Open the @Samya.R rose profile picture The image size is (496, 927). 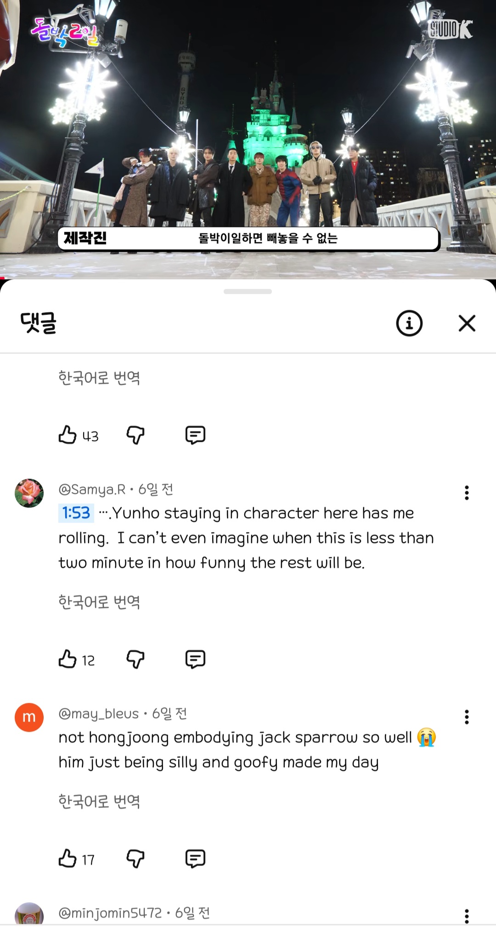pyautogui.click(x=29, y=493)
